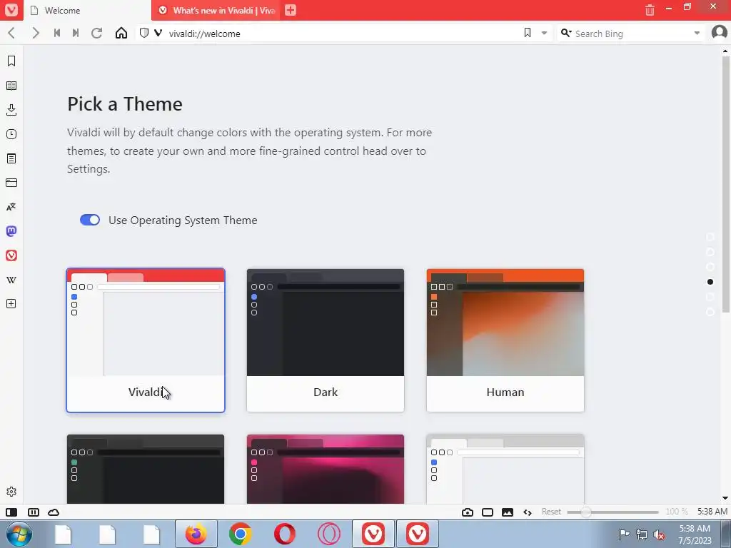Viewport: 731px width, 548px height.
Task: Toggle Use Operating System Theme switch
Action: [90, 220]
